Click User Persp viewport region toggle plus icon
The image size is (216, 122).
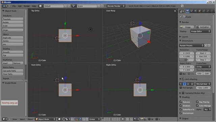175,11
